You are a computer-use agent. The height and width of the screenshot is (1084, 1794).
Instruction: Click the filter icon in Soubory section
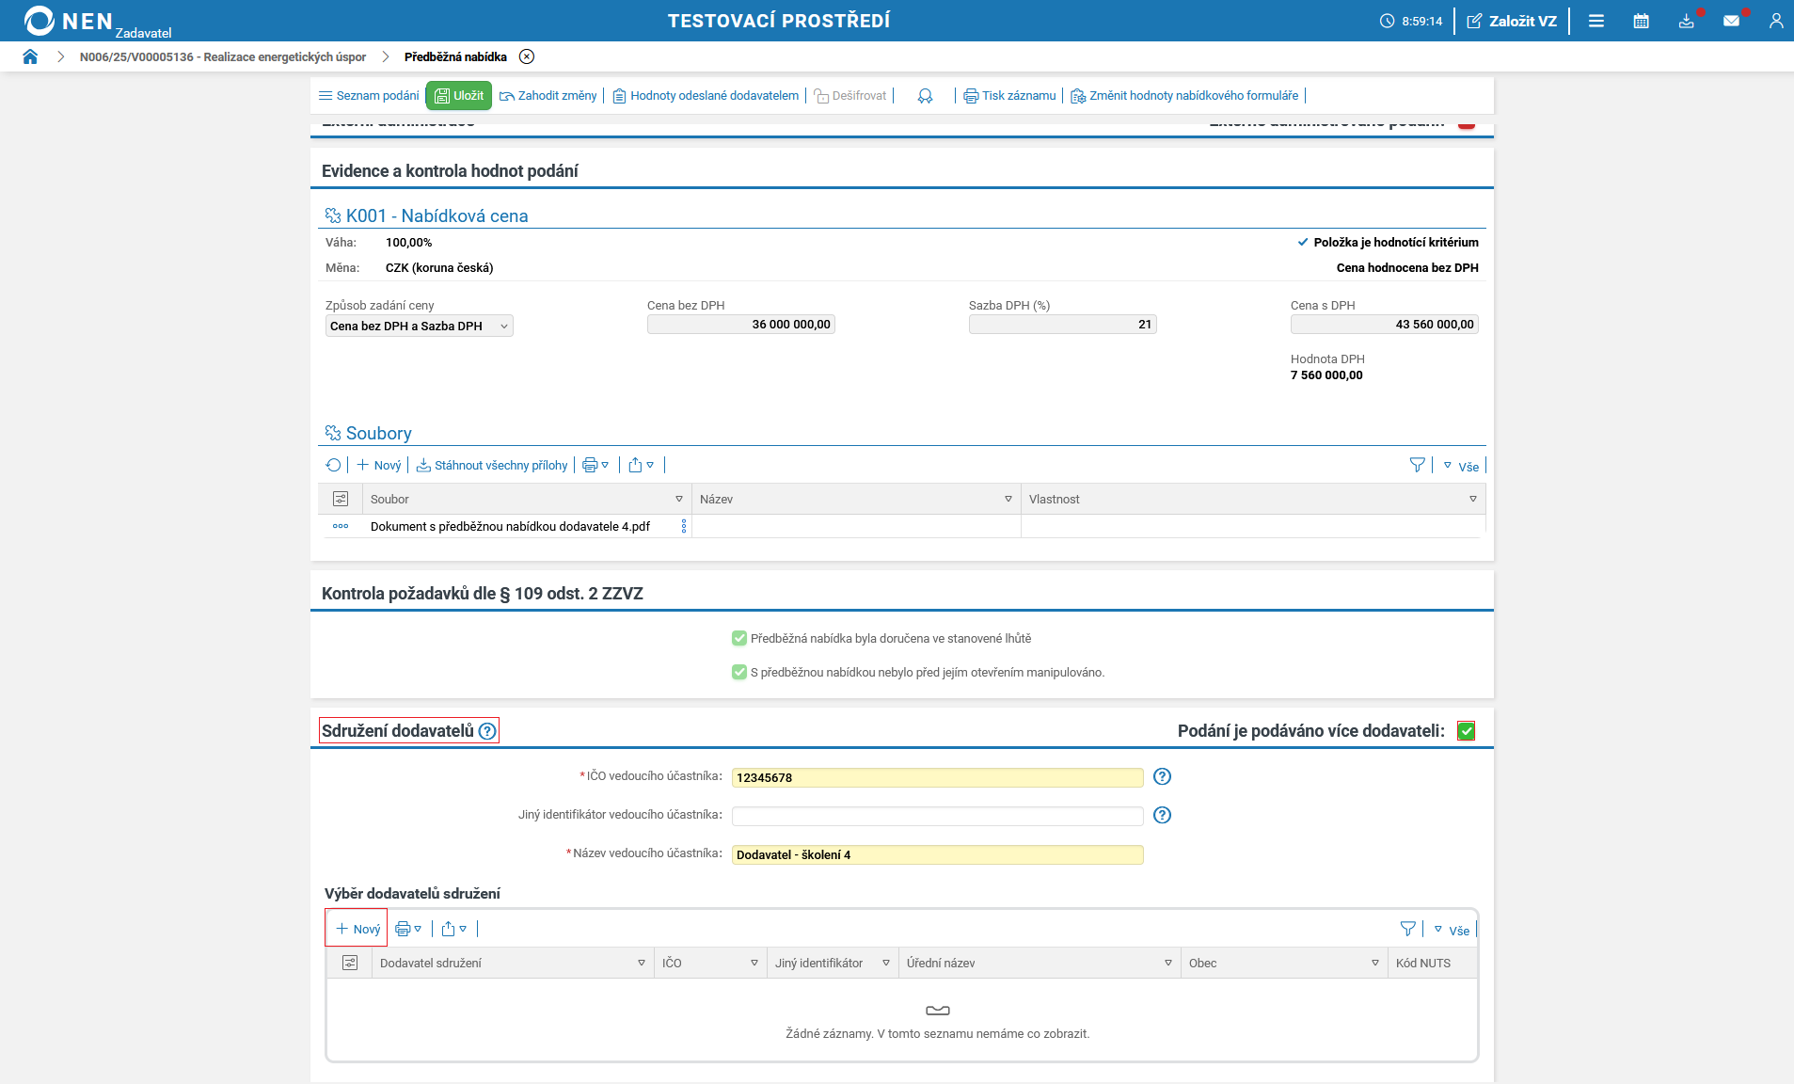1417,465
